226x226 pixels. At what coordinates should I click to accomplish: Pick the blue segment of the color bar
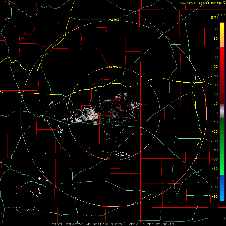coord(222,188)
